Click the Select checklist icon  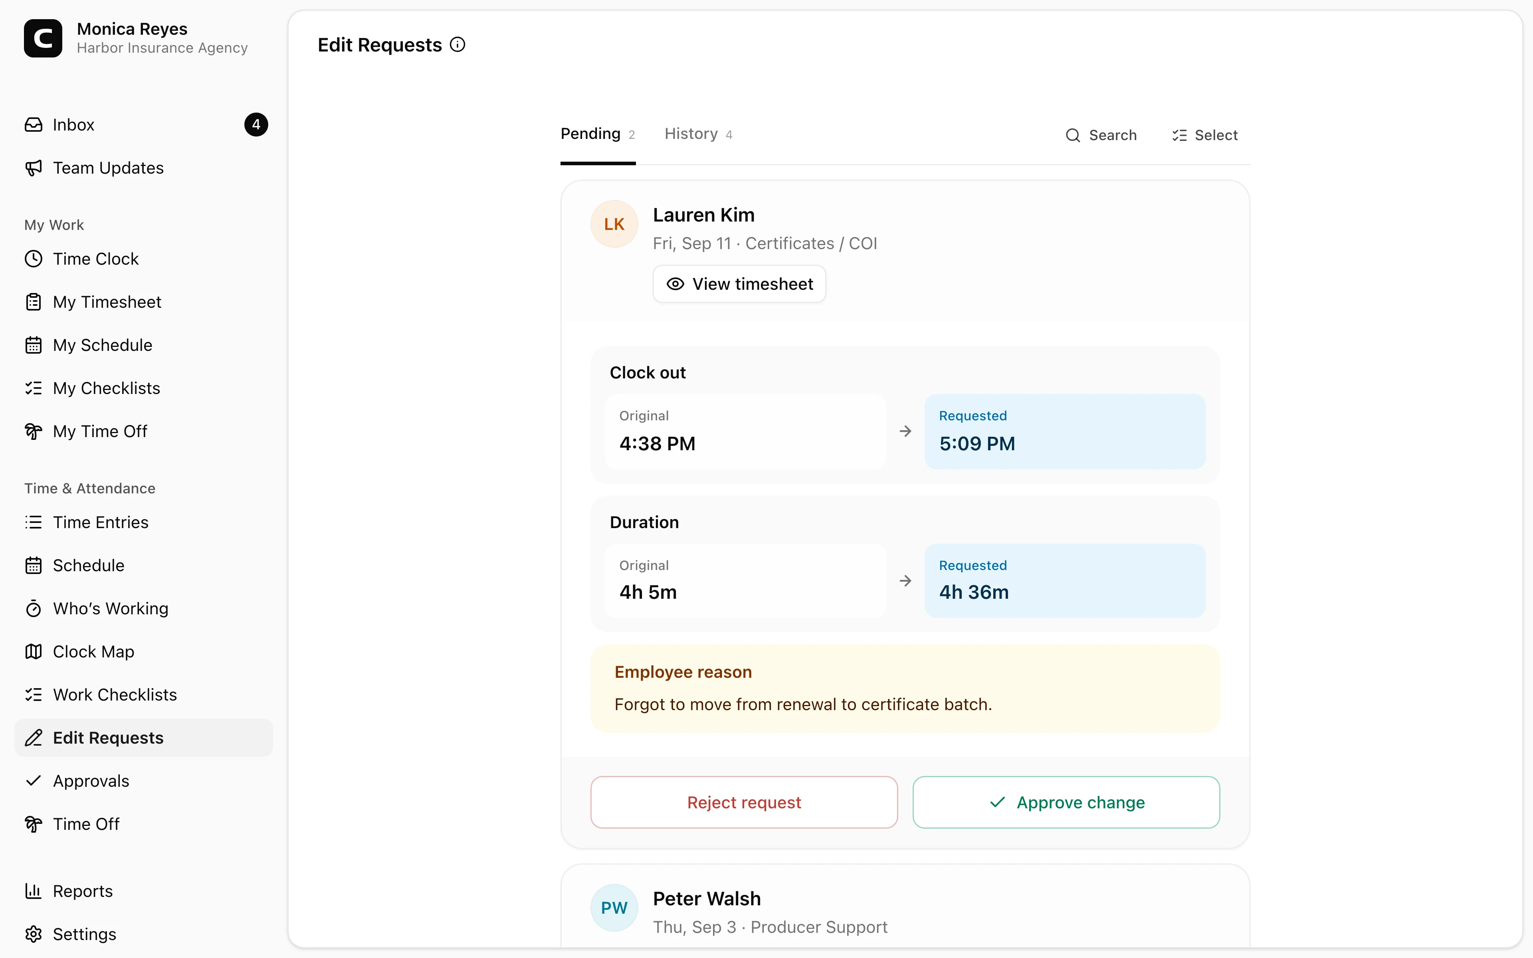[x=1180, y=136]
